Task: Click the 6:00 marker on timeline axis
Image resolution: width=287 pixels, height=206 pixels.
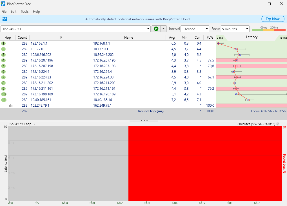Action: pos(65,203)
